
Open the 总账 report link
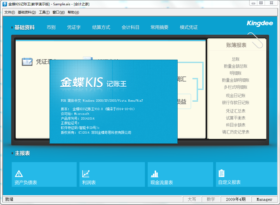[236, 59]
